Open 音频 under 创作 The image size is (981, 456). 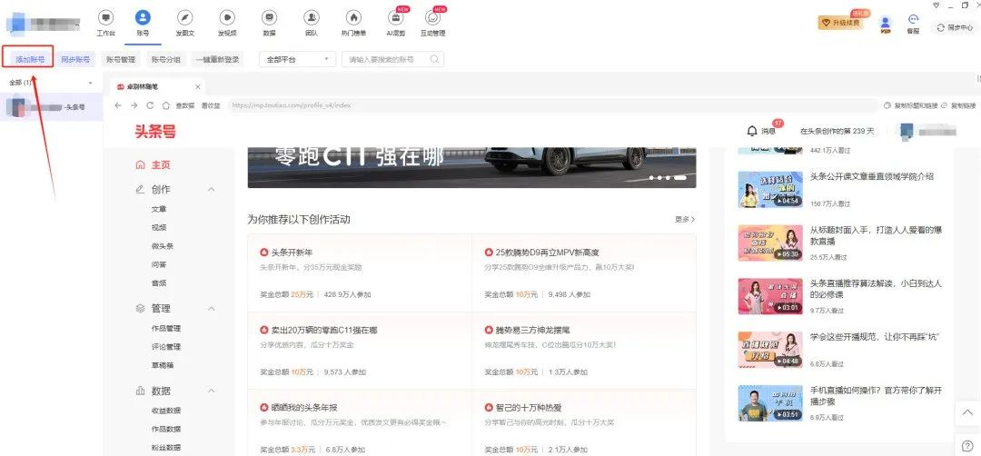point(159,283)
